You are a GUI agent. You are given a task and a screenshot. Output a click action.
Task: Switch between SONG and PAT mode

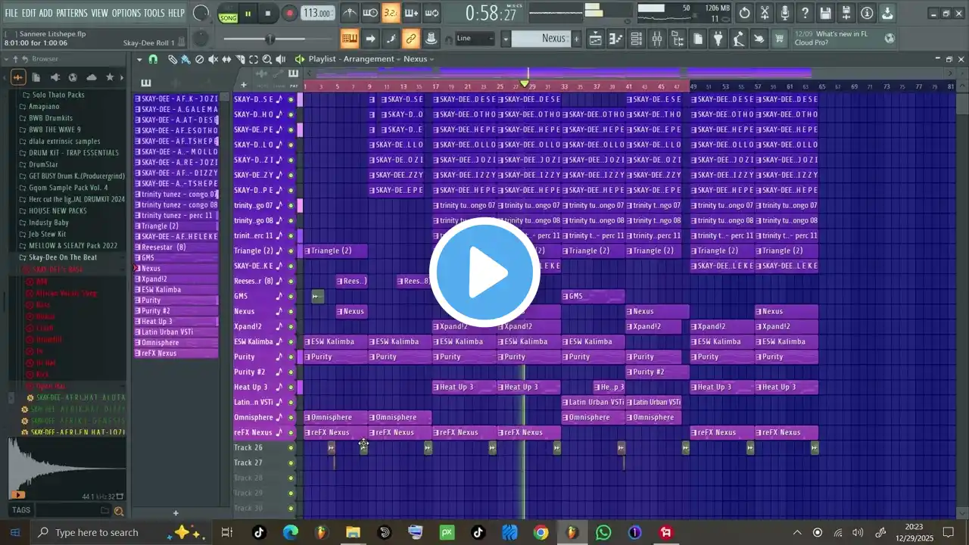pyautogui.click(x=227, y=14)
